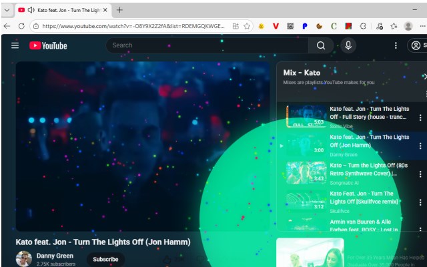The height and width of the screenshot is (267, 427).
Task: Open options for Skullfvce remix
Action: point(420,202)
